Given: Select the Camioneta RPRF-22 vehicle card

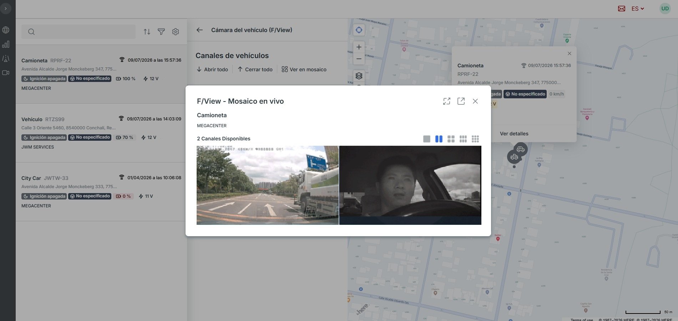Looking at the screenshot, I should pyautogui.click(x=101, y=74).
